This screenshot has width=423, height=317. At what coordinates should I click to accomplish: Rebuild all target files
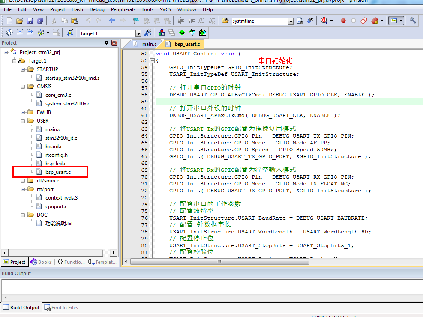point(29,32)
